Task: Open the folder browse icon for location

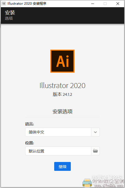Action: click(x=95, y=151)
